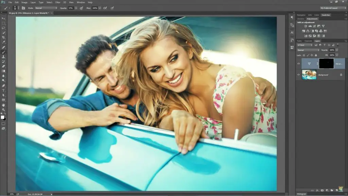The height and width of the screenshot is (196, 348).
Task: Open the layer blend mode dropdown
Action: click(308, 50)
